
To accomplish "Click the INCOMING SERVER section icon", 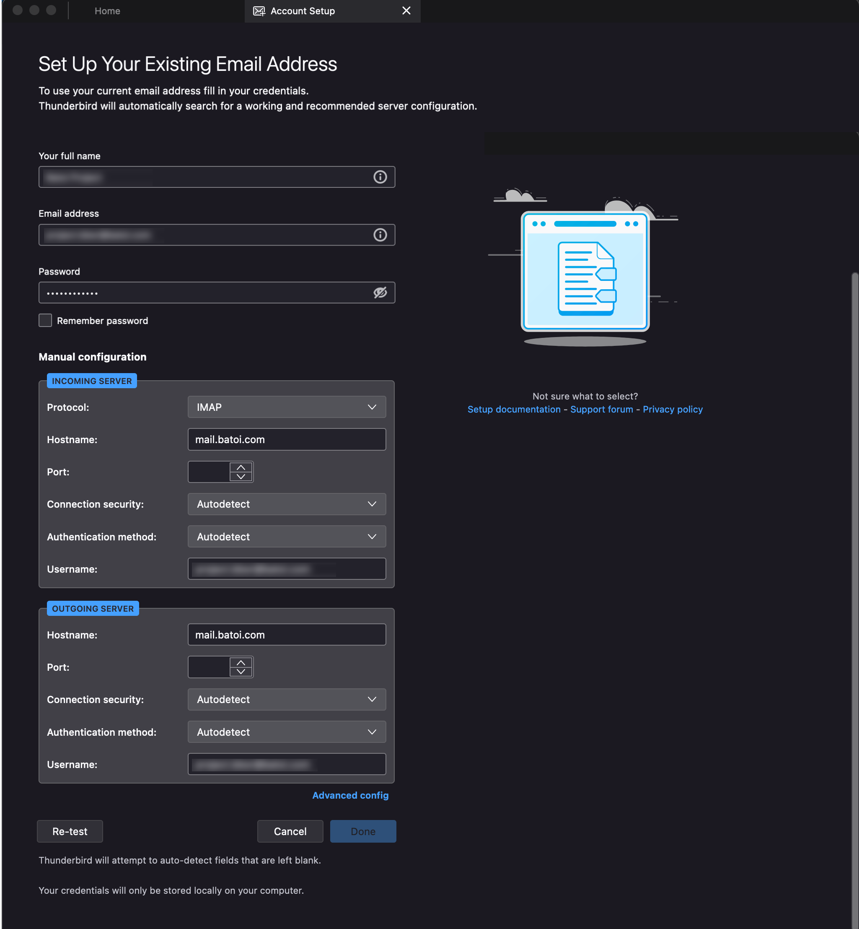I will click(91, 380).
